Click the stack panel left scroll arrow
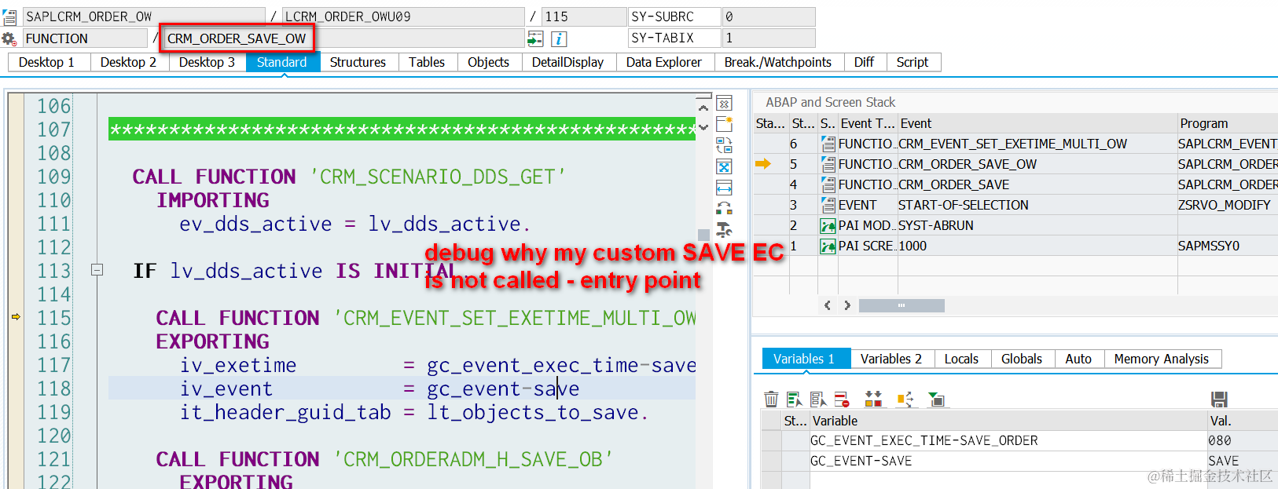 click(x=827, y=305)
